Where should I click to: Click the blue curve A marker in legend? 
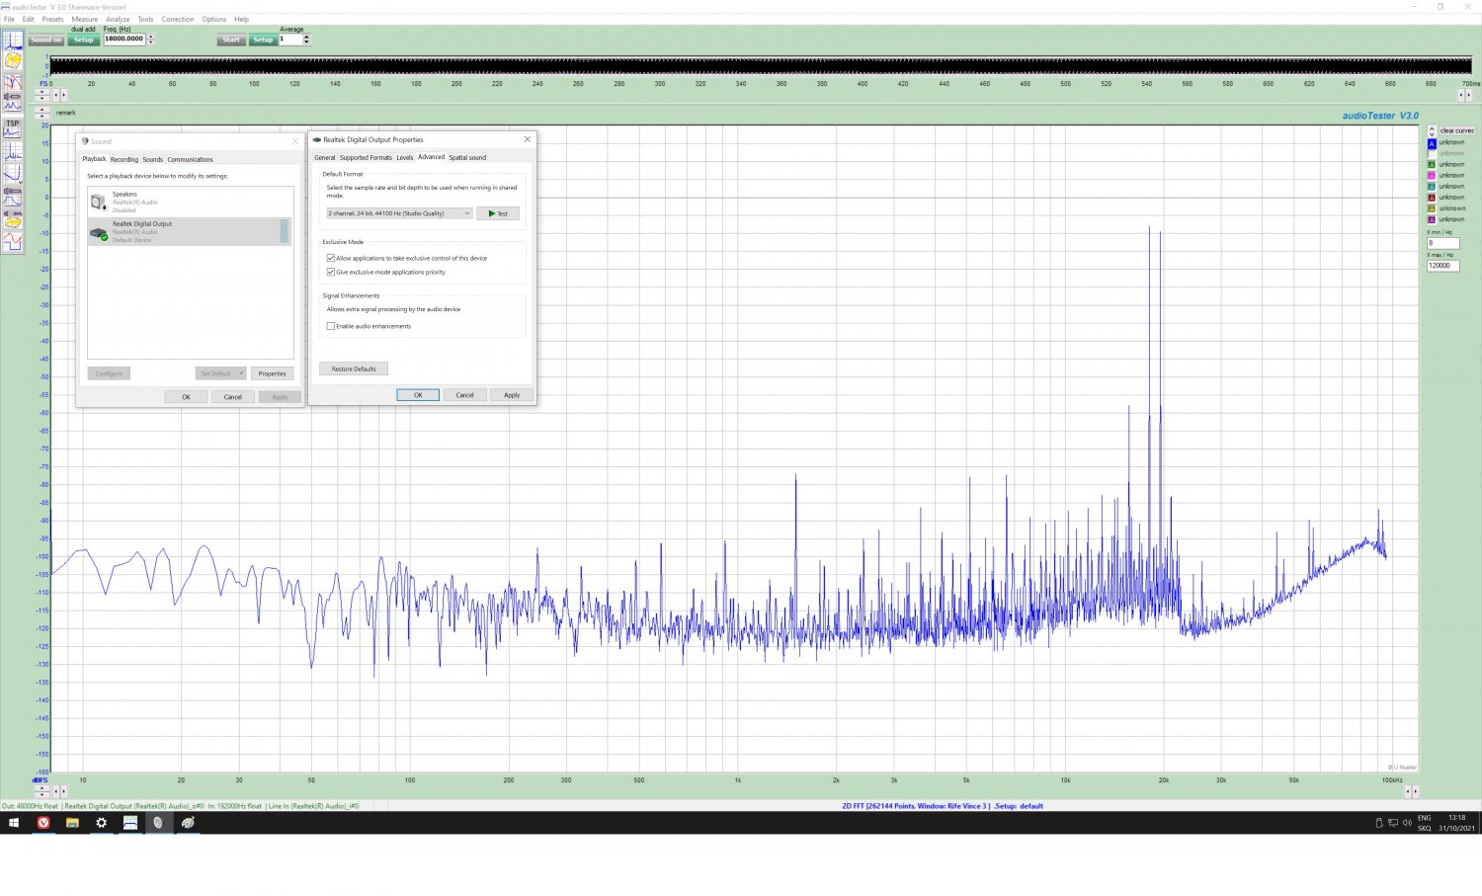(x=1432, y=143)
